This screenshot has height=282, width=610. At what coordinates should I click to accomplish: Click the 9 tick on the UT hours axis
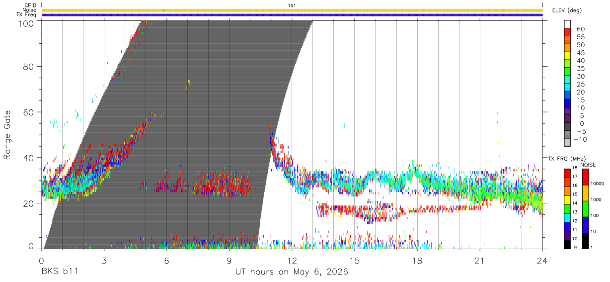(x=229, y=261)
